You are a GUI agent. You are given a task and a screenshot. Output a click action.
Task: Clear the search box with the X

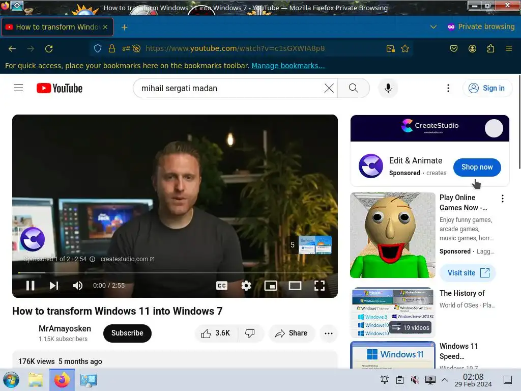click(329, 88)
